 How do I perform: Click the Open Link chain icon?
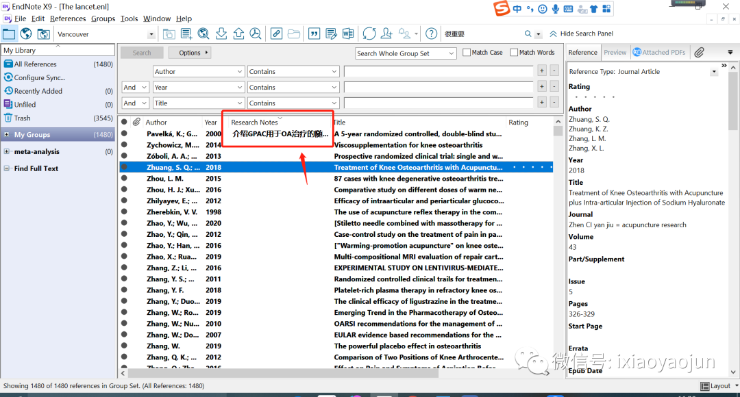click(277, 34)
